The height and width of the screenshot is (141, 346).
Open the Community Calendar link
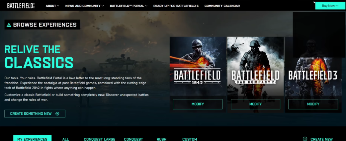tap(222, 6)
